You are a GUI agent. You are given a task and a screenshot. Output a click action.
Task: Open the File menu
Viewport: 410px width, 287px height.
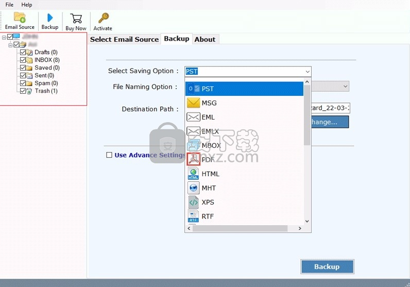pos(9,5)
